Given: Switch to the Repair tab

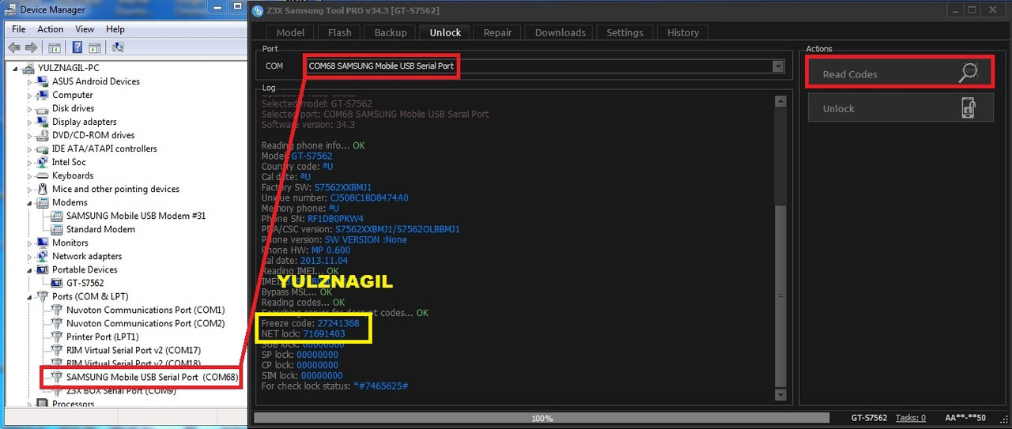Looking at the screenshot, I should pyautogui.click(x=497, y=32).
